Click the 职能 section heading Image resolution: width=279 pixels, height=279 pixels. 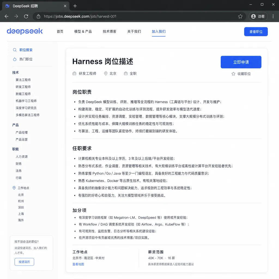tap(16, 149)
